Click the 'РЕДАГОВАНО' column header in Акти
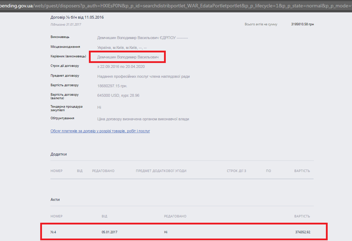The height and width of the screenshot is (241, 352). click(175, 216)
